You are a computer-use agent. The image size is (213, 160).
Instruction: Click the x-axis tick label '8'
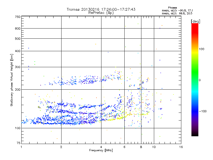(141, 147)
